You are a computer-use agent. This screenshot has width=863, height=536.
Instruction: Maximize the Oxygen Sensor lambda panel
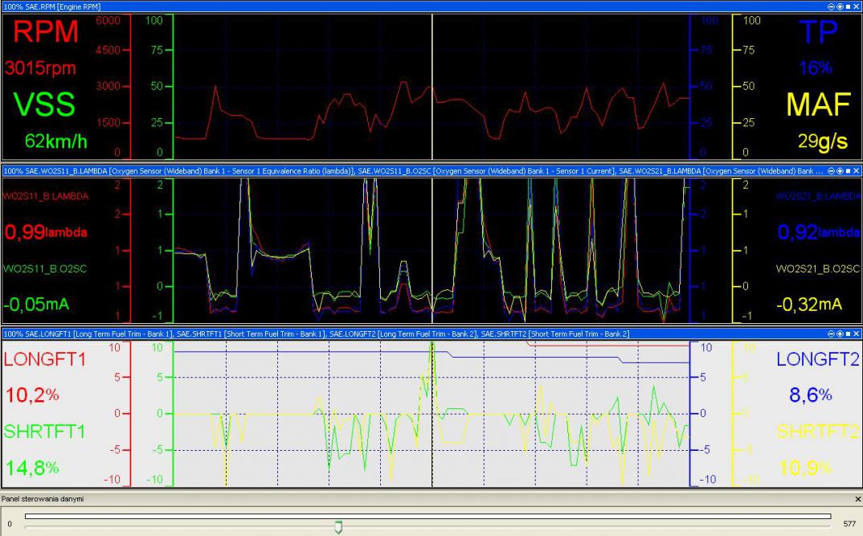point(849,171)
